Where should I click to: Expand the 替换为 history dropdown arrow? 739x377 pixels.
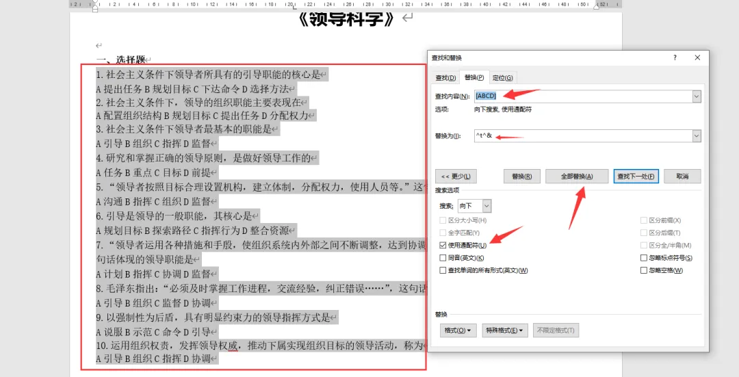click(x=697, y=135)
